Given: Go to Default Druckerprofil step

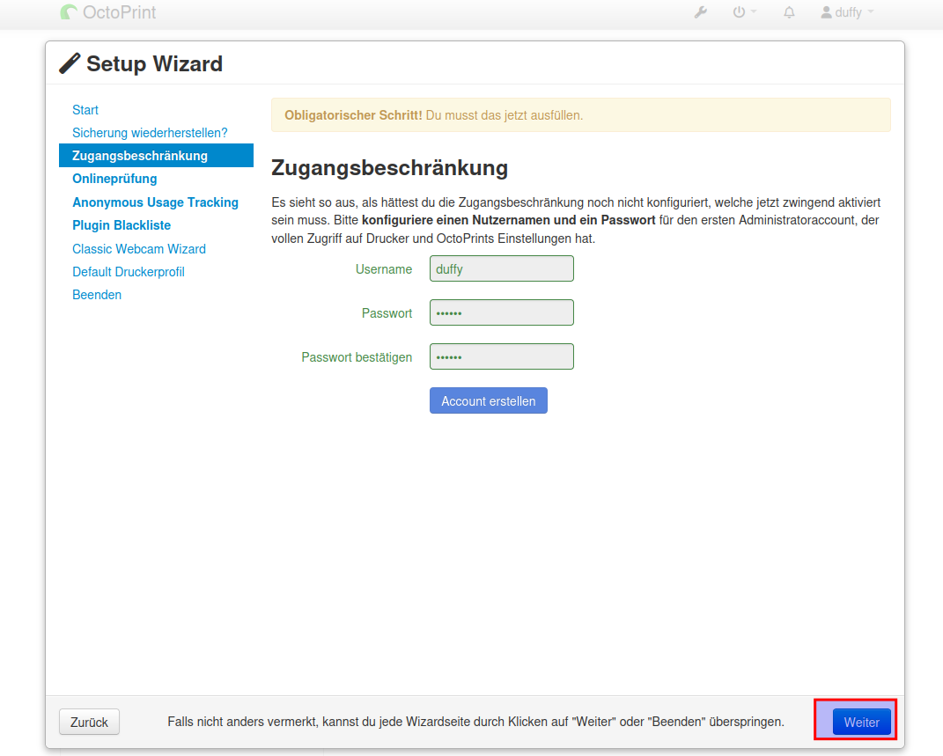Looking at the screenshot, I should coord(129,272).
